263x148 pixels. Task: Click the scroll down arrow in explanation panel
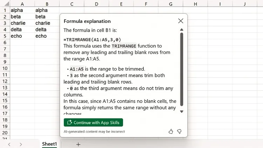pos(181,111)
